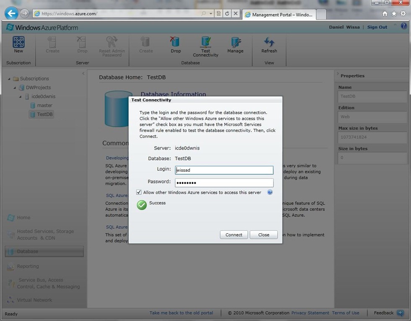Click the Daniel Wissa user name

coord(344,27)
